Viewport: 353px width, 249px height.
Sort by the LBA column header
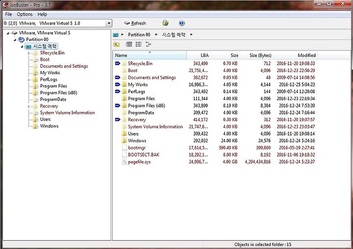199,55
